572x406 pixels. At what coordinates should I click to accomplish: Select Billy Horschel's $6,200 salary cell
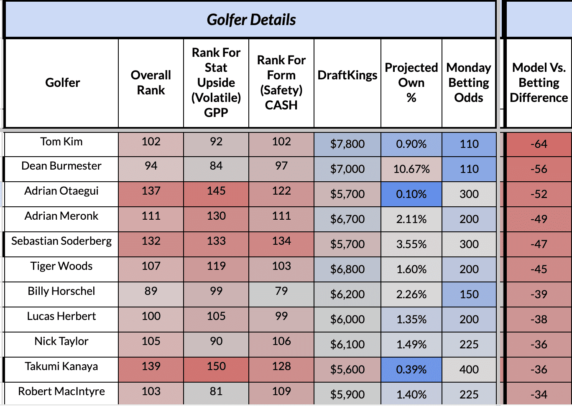coord(347,294)
